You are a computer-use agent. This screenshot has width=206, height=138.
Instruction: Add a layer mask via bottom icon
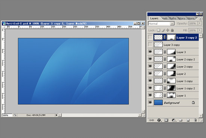(166, 120)
